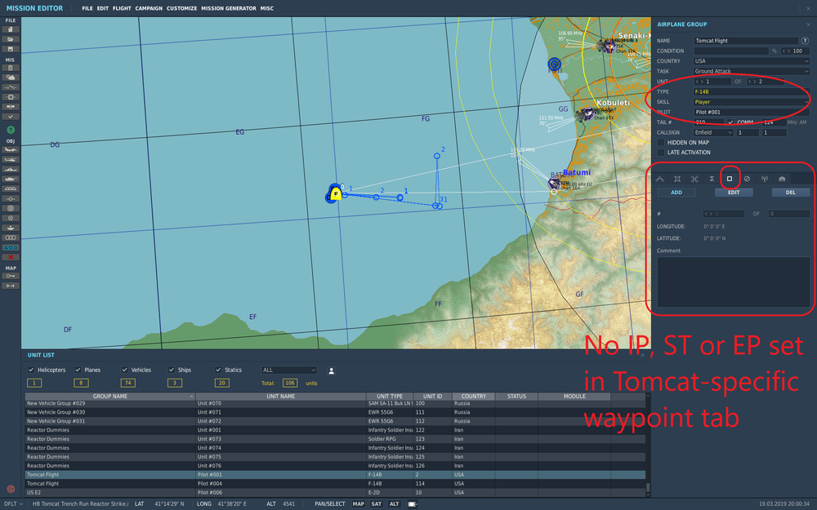
Task: Toggle the Vehicles checkbox
Action: (124, 370)
